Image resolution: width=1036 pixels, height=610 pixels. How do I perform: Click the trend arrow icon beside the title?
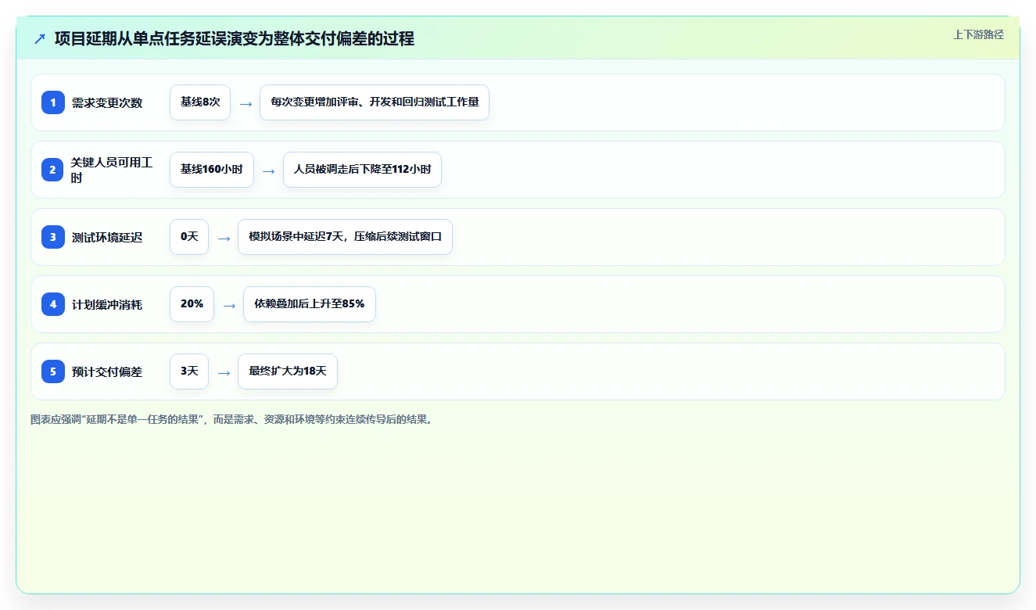tap(40, 38)
